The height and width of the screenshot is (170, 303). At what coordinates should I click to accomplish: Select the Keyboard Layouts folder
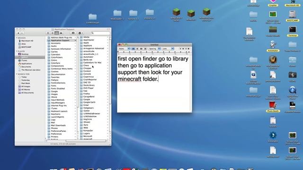(x=57, y=111)
